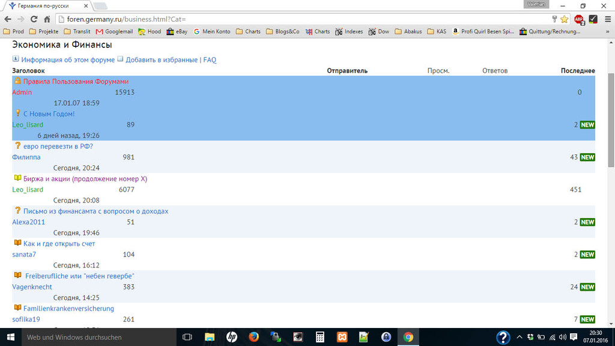Open the HP app in the taskbar
This screenshot has width=615, height=346.
(x=232, y=337)
